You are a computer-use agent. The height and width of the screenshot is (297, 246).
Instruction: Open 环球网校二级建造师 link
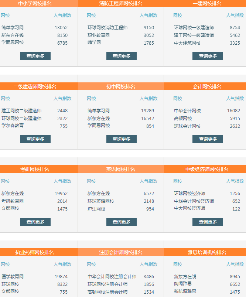[x=21, y=119]
